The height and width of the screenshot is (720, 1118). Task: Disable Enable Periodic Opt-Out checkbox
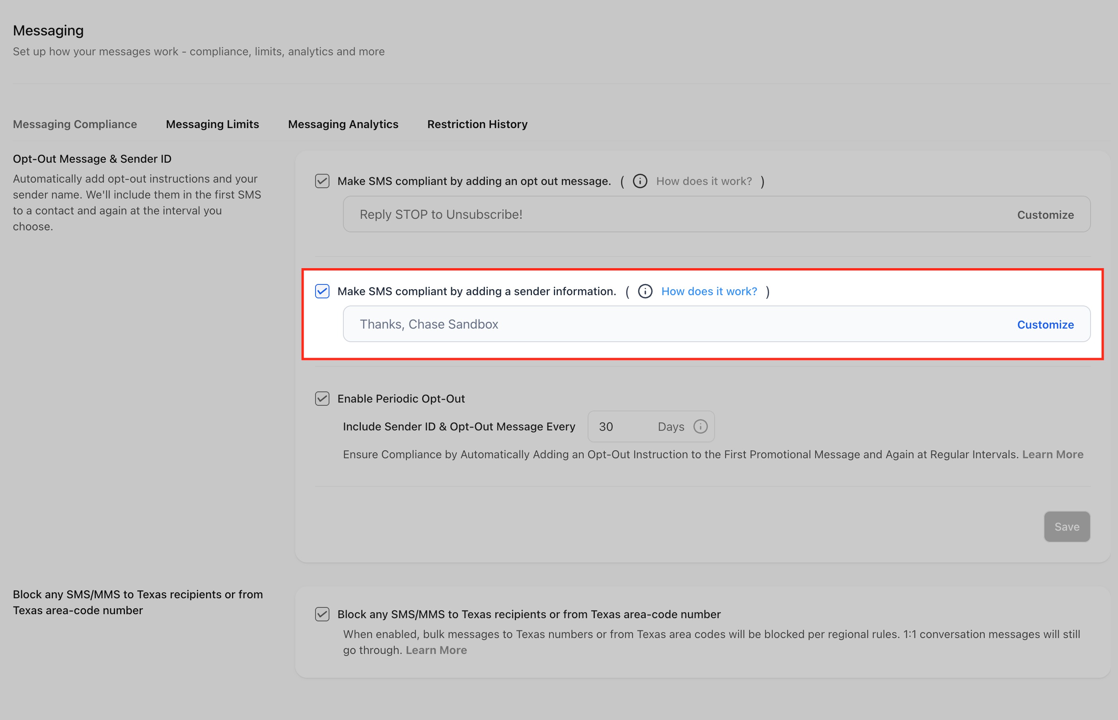[322, 399]
